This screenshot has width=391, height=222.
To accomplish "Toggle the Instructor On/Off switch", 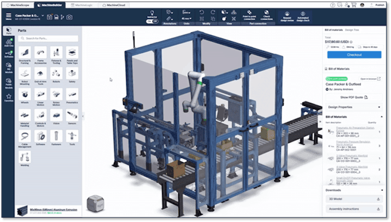I will coord(152,21).
